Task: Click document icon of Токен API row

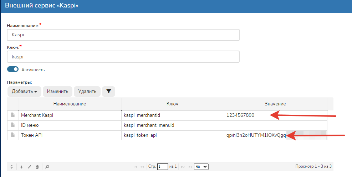Action: pos(13,135)
